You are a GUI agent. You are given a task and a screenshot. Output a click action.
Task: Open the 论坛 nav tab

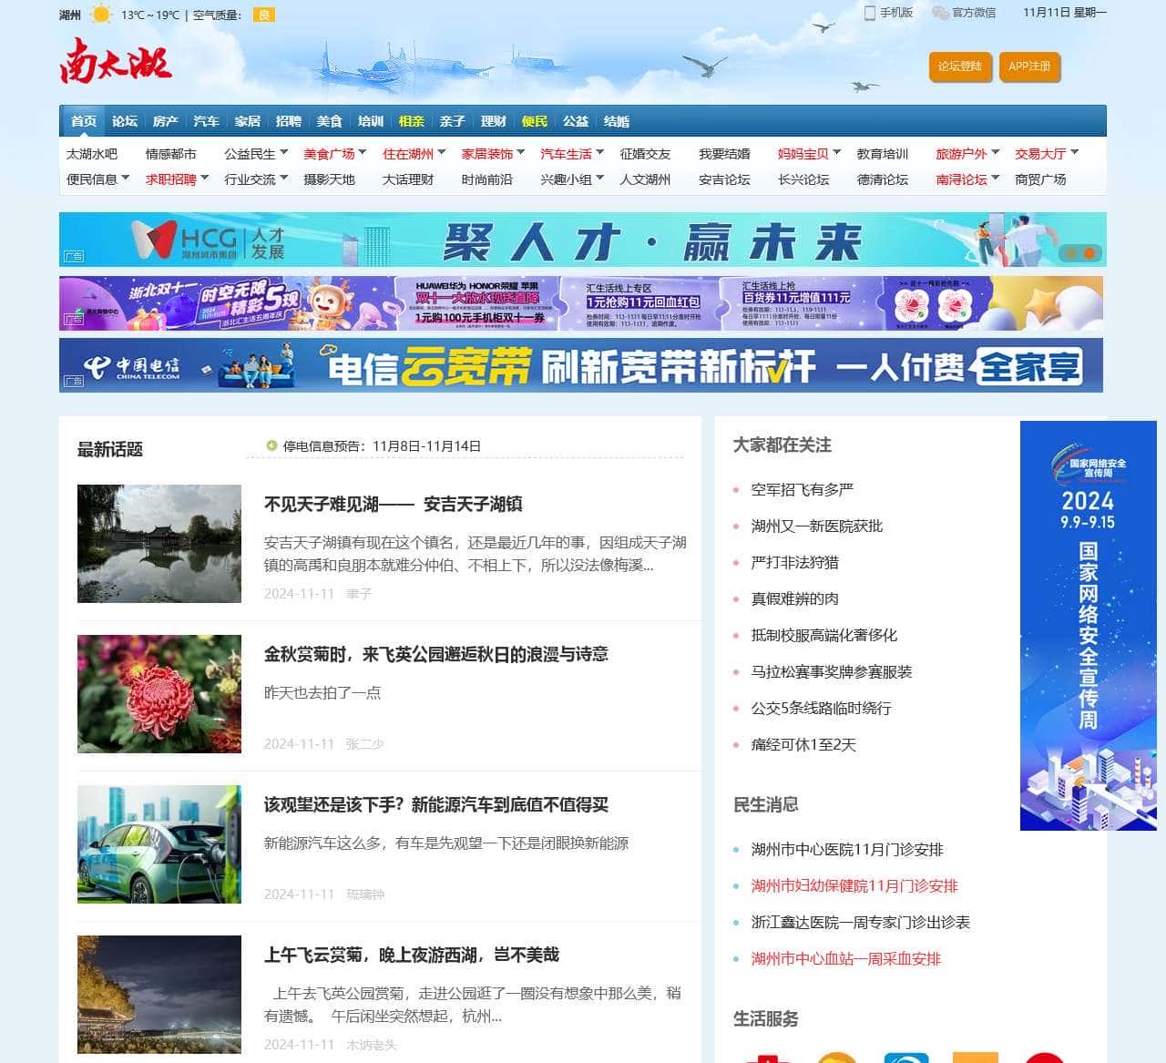click(x=125, y=121)
